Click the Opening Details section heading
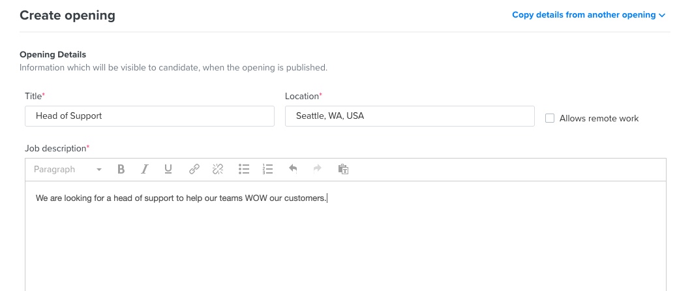The image size is (692, 291). [53, 55]
